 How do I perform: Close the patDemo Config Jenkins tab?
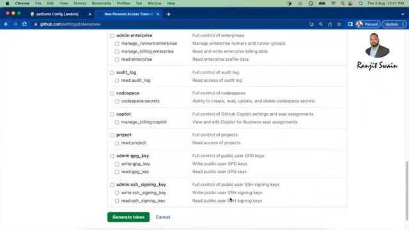(x=90, y=14)
